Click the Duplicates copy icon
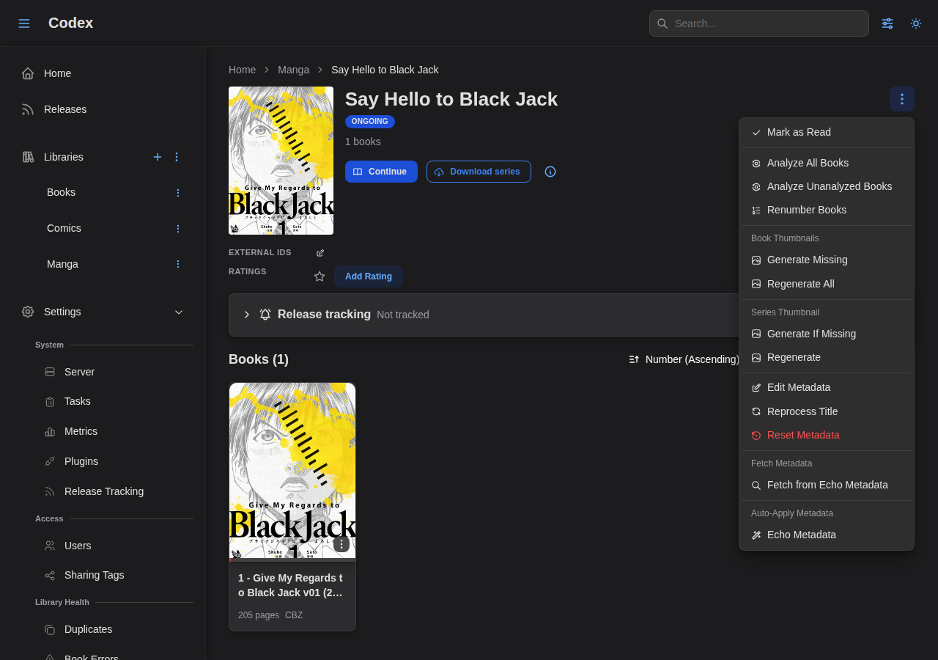The height and width of the screenshot is (660, 938). 50,630
